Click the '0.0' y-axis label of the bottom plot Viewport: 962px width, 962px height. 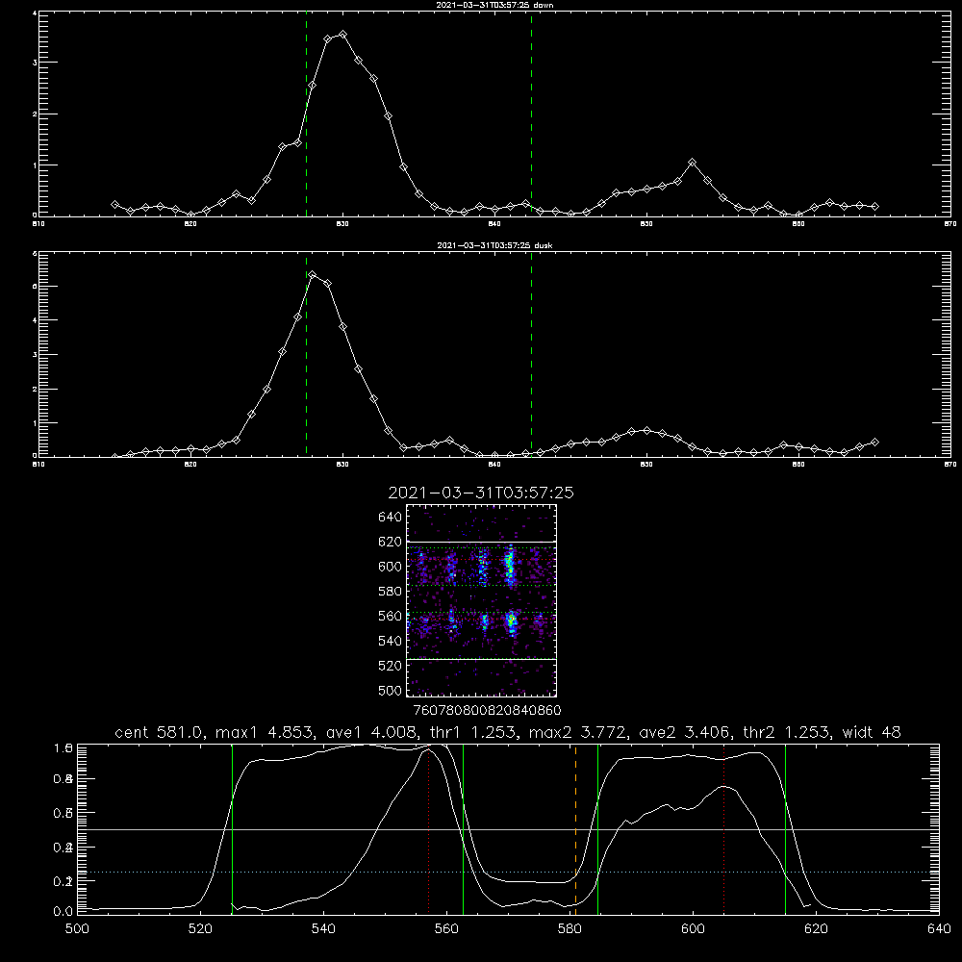click(x=63, y=912)
